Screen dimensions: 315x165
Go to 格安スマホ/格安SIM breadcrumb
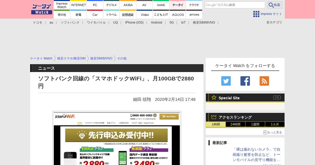[x=71, y=58]
